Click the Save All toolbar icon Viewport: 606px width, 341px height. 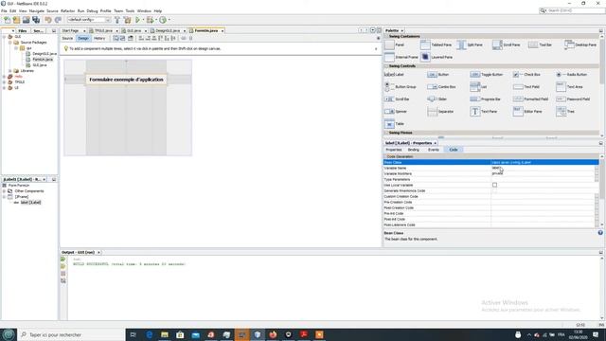coord(36,20)
